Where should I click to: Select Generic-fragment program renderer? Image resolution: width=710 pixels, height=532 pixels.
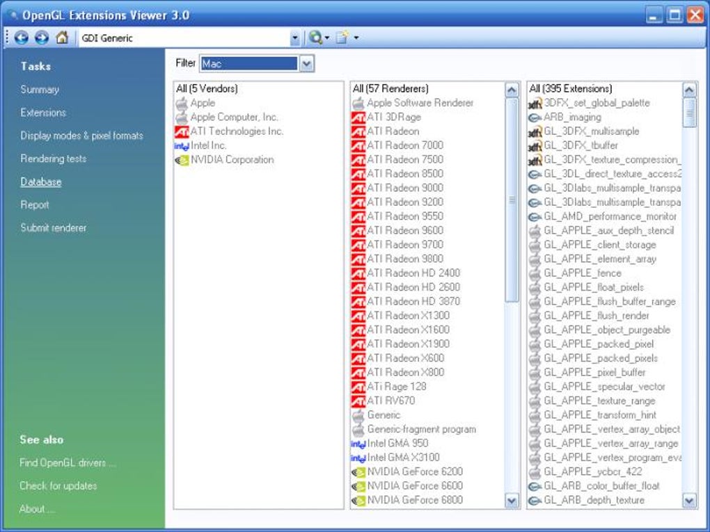tap(422, 429)
